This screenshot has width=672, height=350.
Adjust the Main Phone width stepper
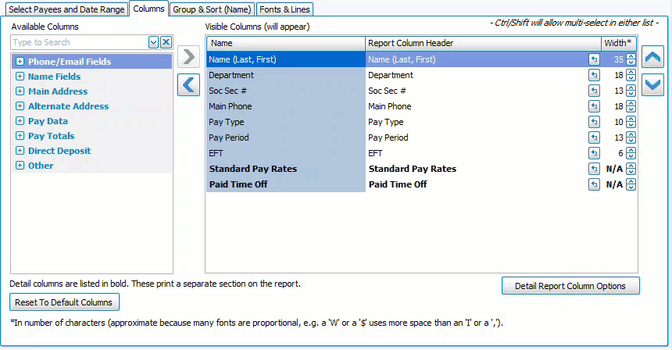pos(631,106)
